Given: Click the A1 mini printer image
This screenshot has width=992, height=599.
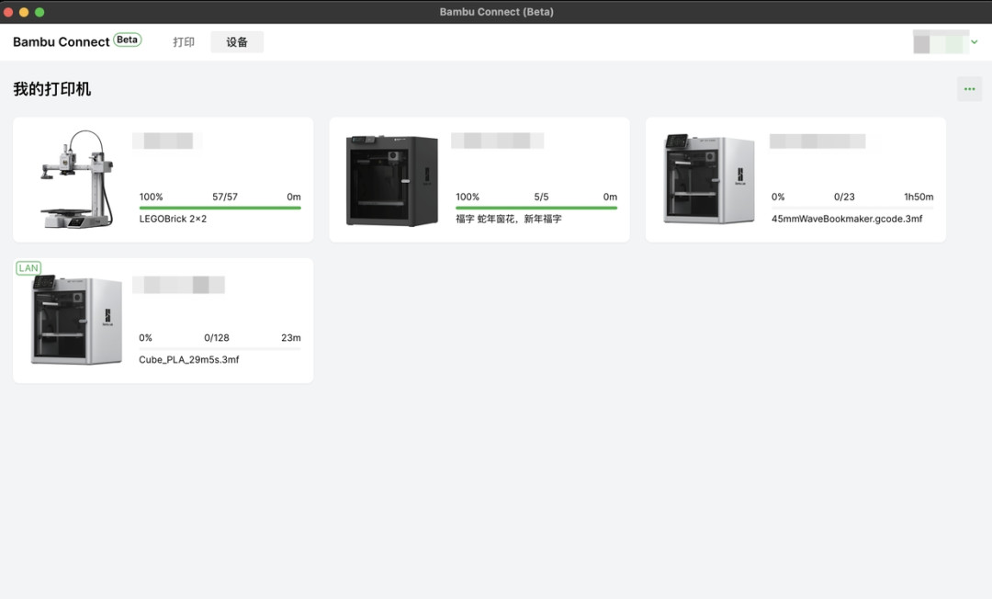Looking at the screenshot, I should [77, 179].
